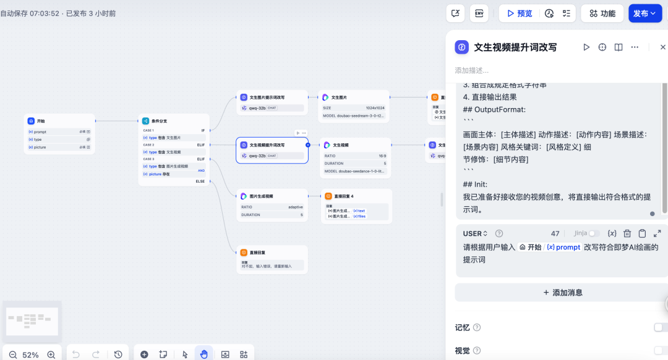Select the 开始 start node
The width and height of the screenshot is (668, 360).
[x=59, y=133]
